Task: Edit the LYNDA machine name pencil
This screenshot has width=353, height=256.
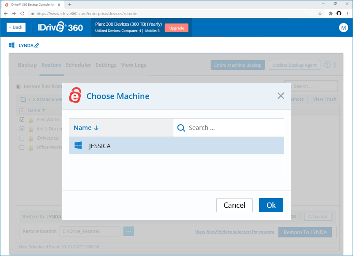Action: 37,46
